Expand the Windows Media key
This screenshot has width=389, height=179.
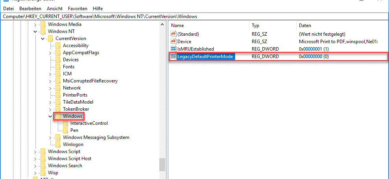(x=35, y=24)
